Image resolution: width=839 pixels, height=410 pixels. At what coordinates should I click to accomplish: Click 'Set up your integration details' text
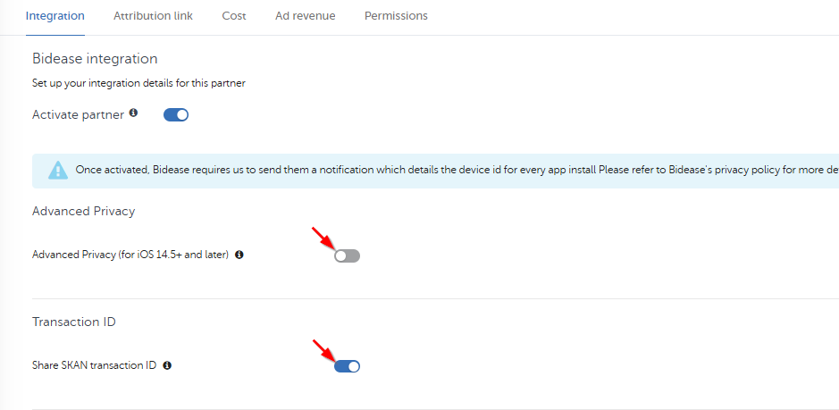click(x=138, y=83)
